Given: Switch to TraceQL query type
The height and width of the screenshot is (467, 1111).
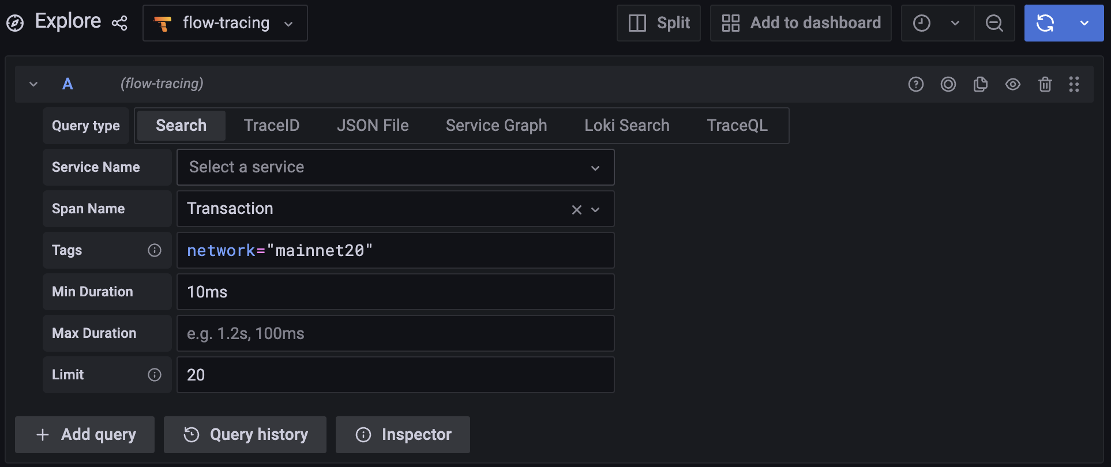Looking at the screenshot, I should (x=737, y=126).
